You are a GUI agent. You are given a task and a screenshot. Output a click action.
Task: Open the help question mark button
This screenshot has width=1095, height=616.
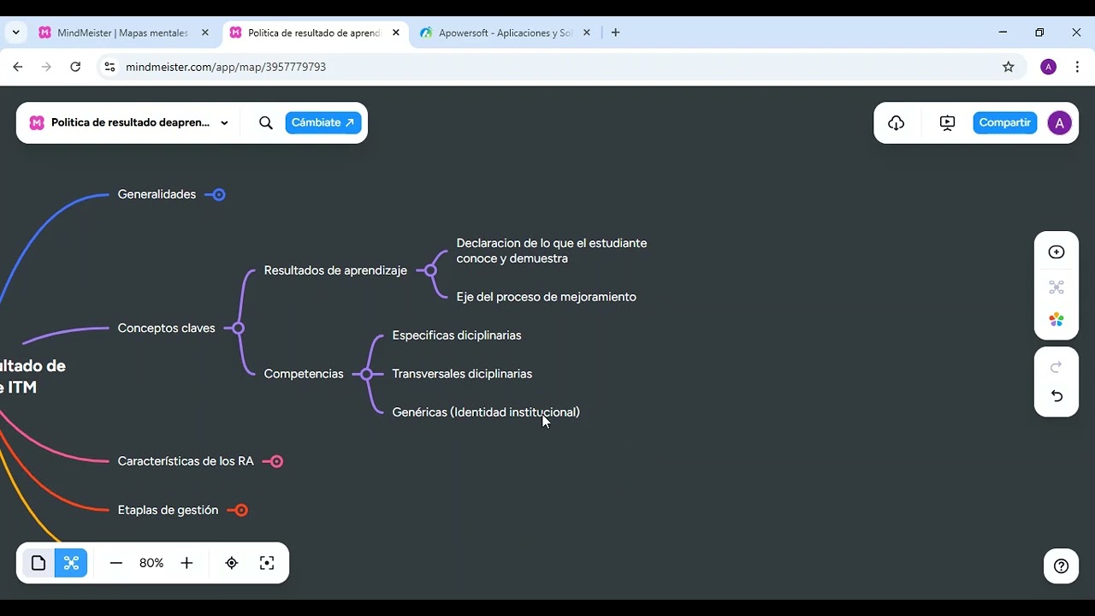[x=1061, y=566]
